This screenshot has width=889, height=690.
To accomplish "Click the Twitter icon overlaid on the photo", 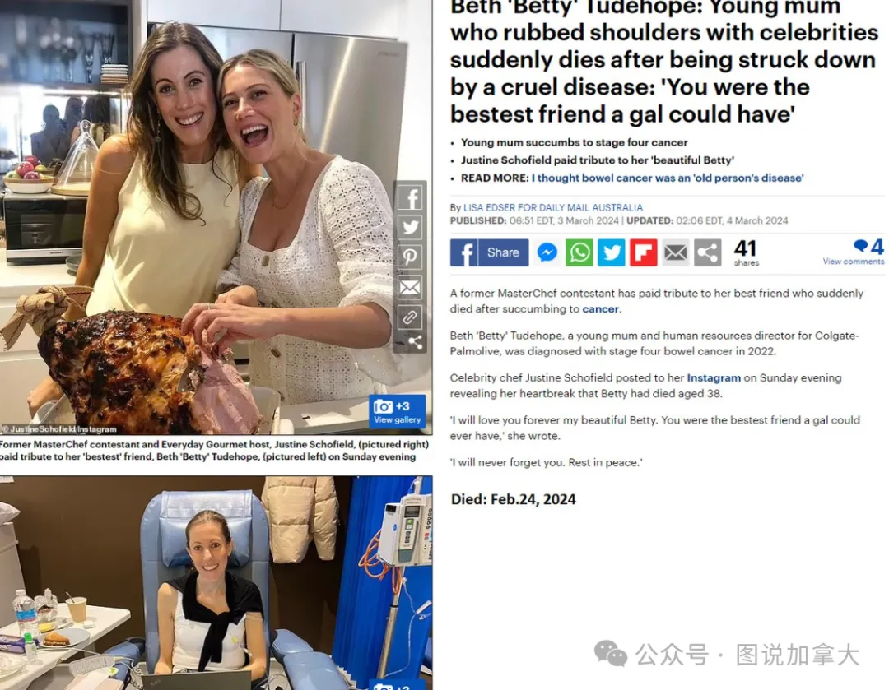I will pos(410,227).
